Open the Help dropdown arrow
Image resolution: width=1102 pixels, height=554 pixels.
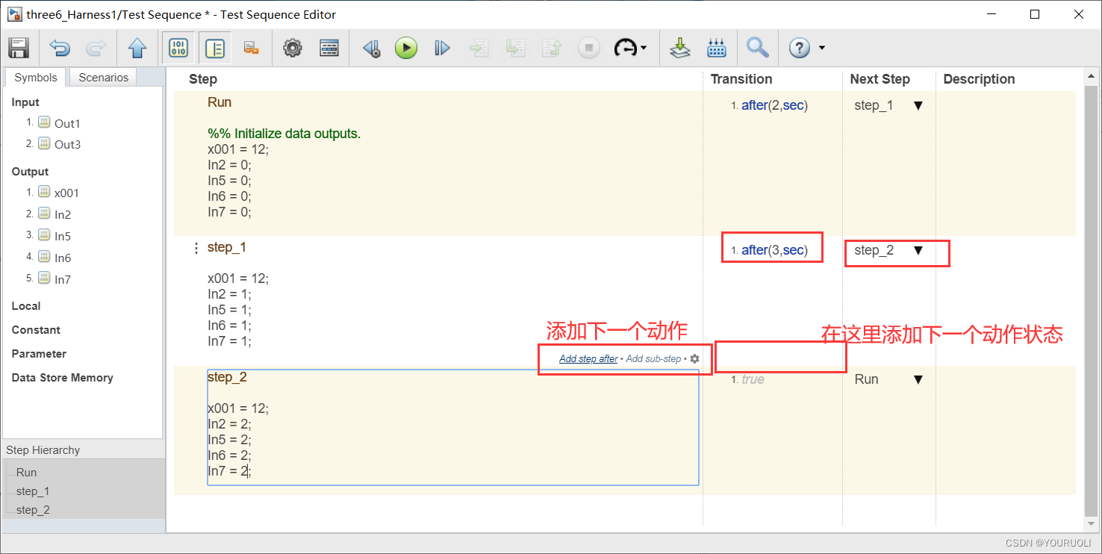821,47
